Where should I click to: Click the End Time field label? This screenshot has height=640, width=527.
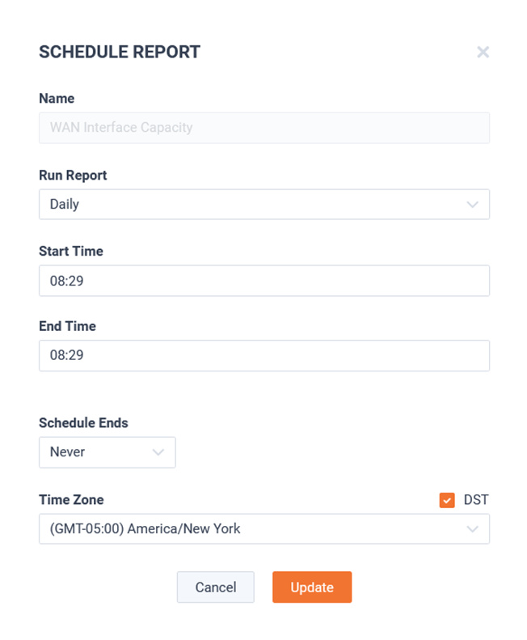point(67,326)
